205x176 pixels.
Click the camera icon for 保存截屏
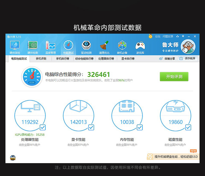point(181,59)
